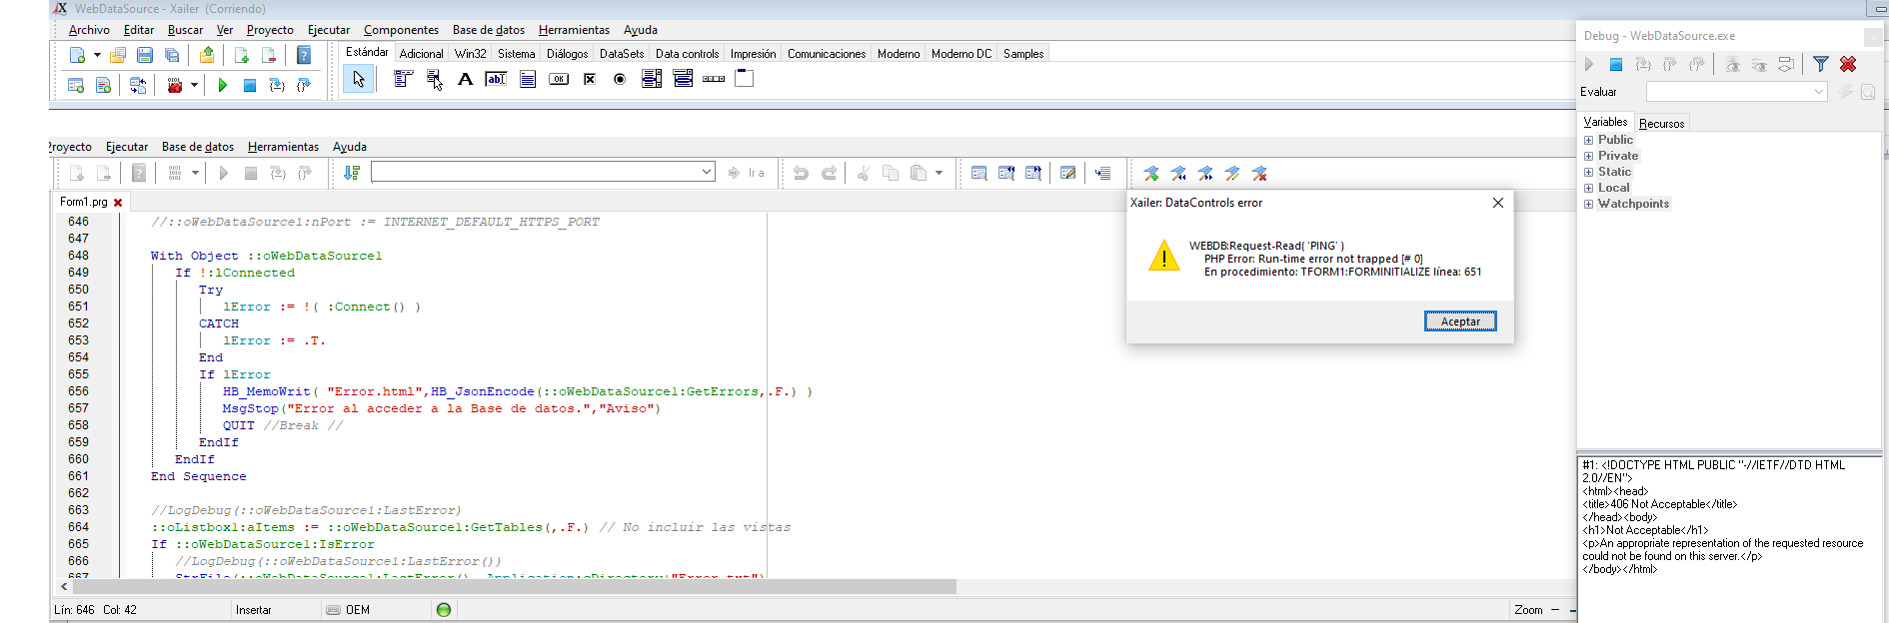
Task: Click the undo icon in editor toolbar
Action: 801,173
